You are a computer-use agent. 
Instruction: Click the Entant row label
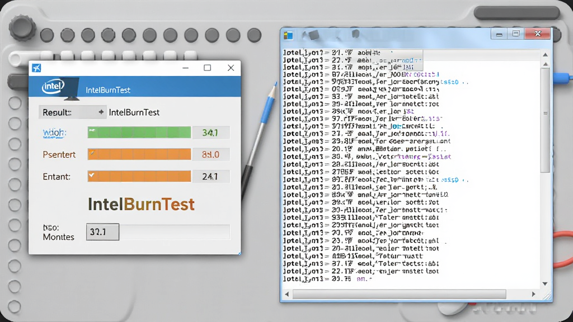(x=57, y=177)
